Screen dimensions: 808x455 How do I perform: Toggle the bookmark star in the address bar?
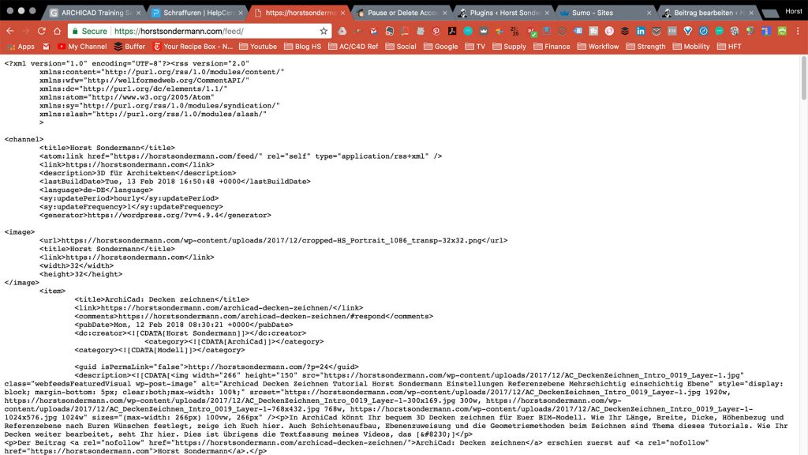point(322,30)
